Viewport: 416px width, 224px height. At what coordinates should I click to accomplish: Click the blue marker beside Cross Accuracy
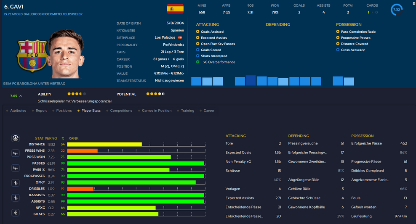click(338, 50)
